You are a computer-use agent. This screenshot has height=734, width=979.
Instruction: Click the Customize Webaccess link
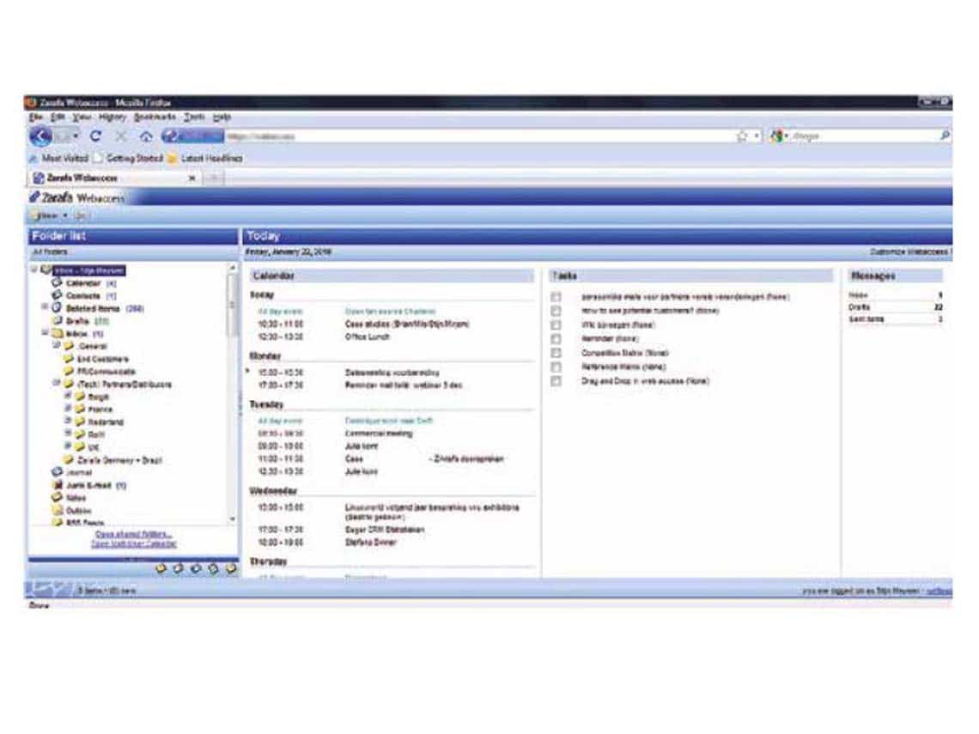910,252
